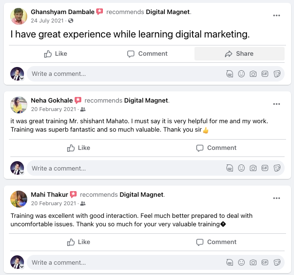Screen dimensions: 294x275
Task: Click friends audience icon on Neha's post
Action: coord(83,109)
